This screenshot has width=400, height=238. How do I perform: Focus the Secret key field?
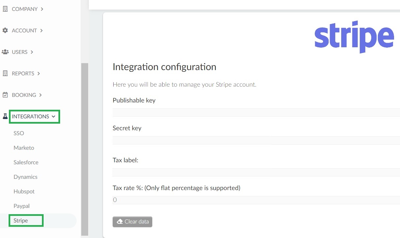pos(256,140)
